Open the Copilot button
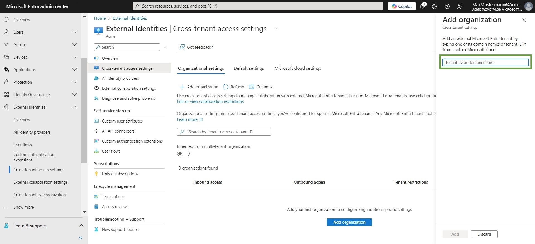The image size is (535, 244). click(x=402, y=6)
